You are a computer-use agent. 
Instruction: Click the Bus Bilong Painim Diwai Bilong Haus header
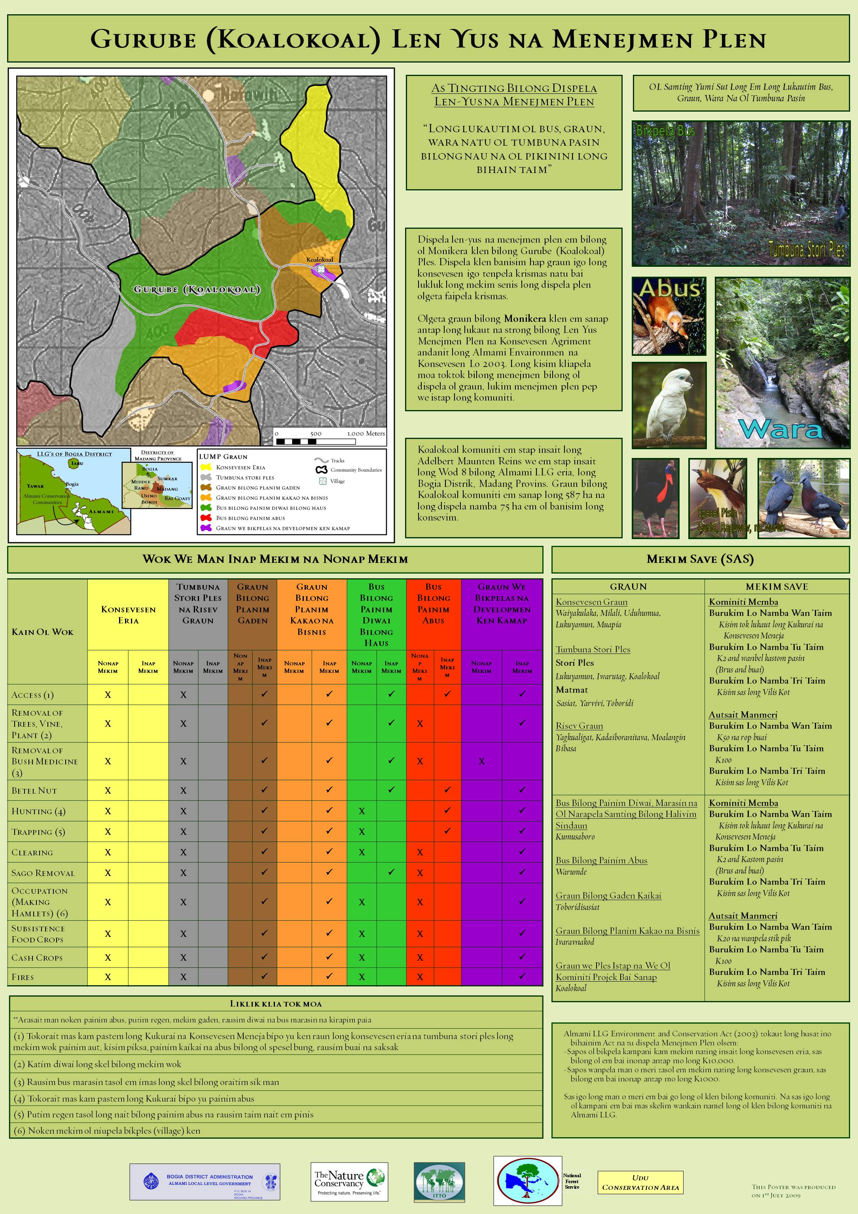pos(376,615)
